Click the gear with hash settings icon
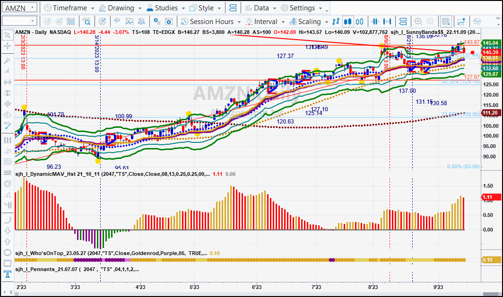The image size is (503, 297). [157, 21]
